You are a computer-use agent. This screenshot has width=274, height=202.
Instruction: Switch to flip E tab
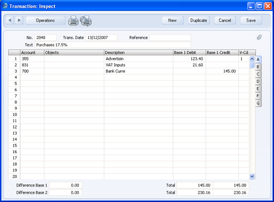(258, 89)
